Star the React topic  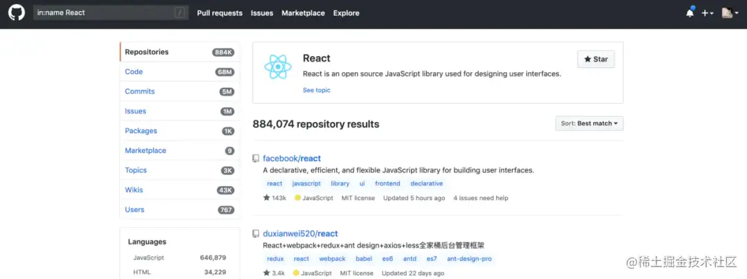[596, 59]
